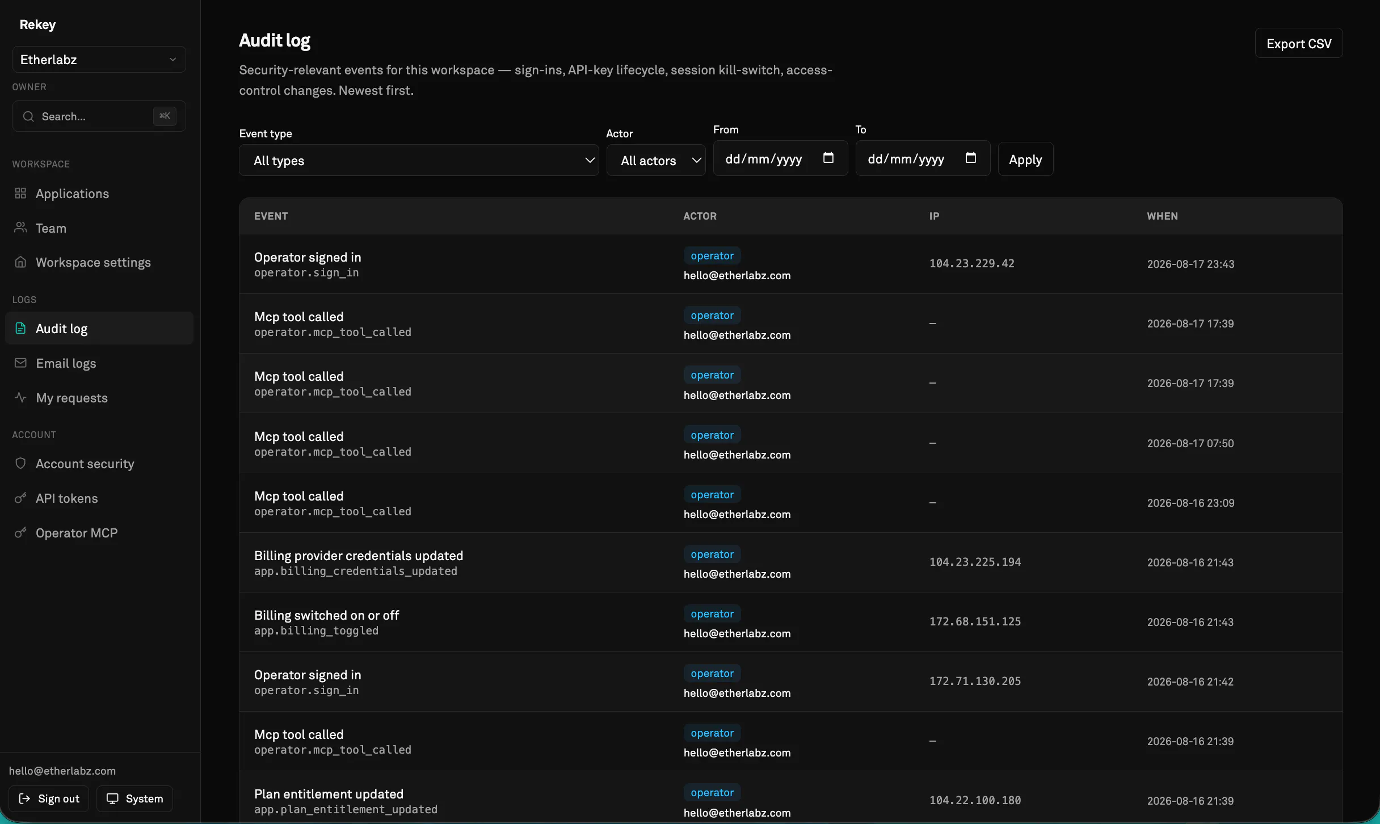Open the Event type All types dropdown

point(419,161)
